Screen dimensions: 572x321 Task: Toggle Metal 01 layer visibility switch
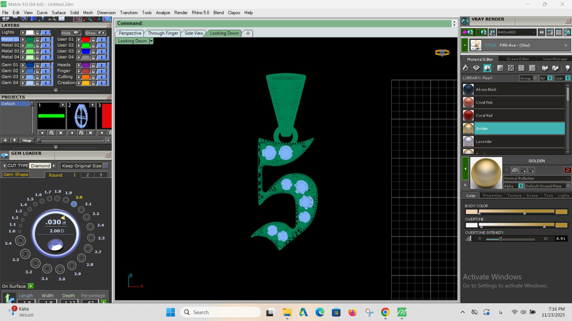pyautogui.click(x=46, y=39)
